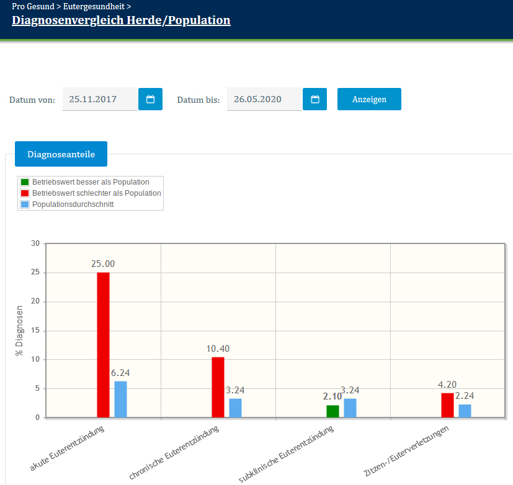Click the red legend swatch for worse-than-population

click(25, 193)
